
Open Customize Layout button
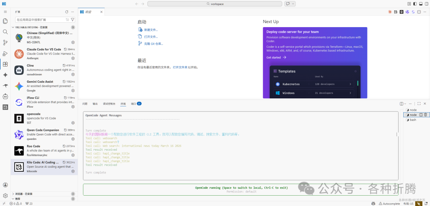409,4
